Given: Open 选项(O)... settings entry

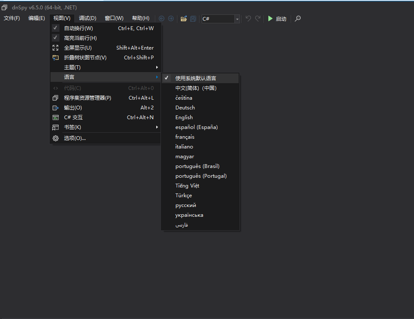Looking at the screenshot, I should click(x=75, y=138).
